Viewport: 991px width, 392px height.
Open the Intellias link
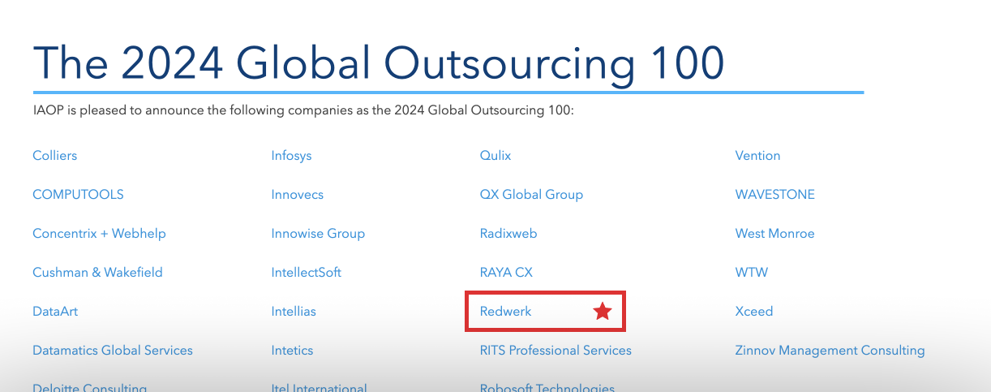(x=294, y=311)
